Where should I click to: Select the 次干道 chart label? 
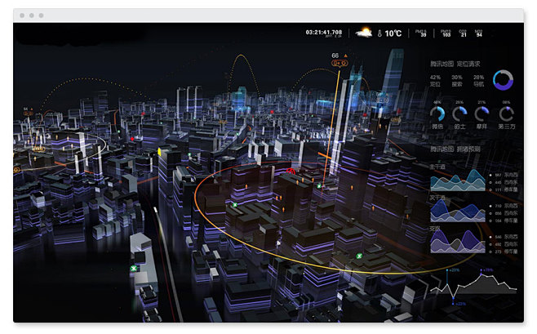tap(437, 198)
